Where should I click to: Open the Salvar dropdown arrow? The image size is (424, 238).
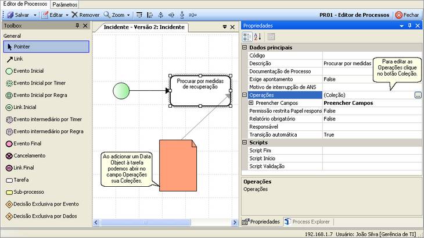point(35,15)
